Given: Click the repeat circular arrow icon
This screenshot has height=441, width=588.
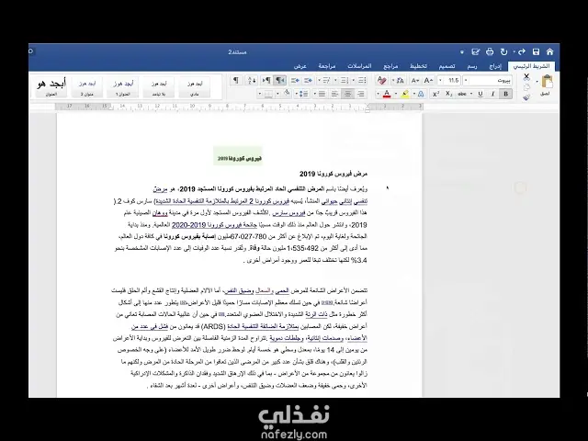Looking at the screenshot, I should (503, 51).
